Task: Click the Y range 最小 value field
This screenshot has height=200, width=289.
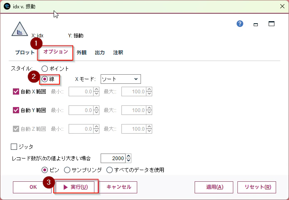Action: coord(81,110)
